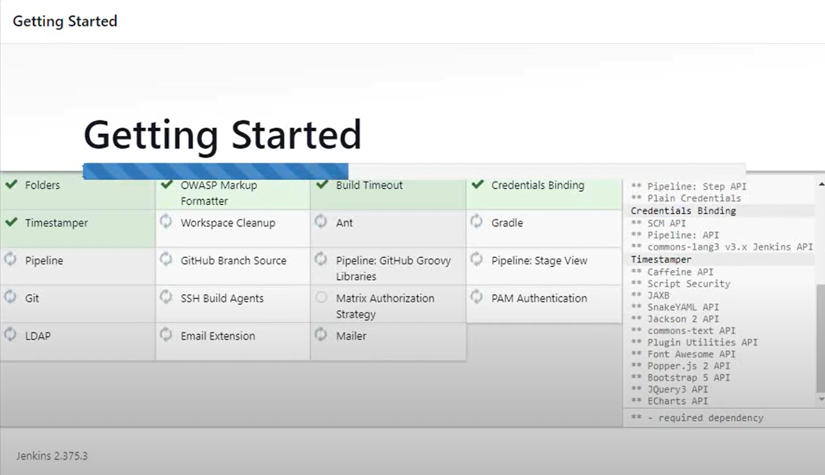This screenshot has height=475, width=825.
Task: Select the Build Timeout plugin label
Action: (369, 185)
